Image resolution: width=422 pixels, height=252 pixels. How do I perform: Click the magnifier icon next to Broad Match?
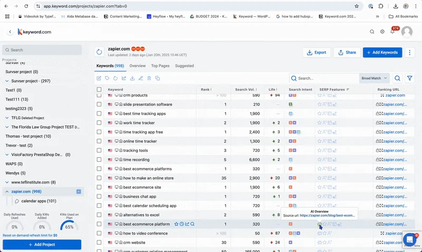pos(397,78)
